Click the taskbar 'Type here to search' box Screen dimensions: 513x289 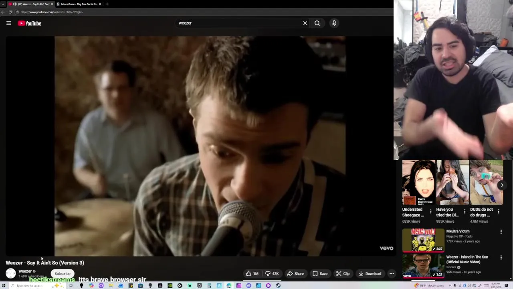click(37, 285)
